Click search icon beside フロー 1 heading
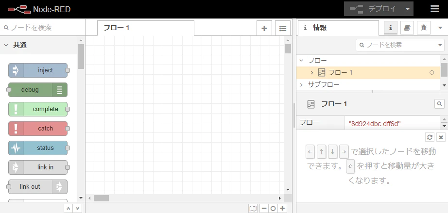 (x=439, y=104)
